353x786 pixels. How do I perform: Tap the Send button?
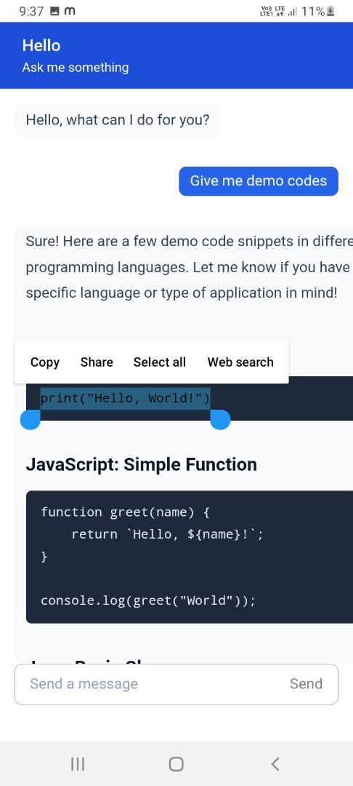tap(306, 683)
